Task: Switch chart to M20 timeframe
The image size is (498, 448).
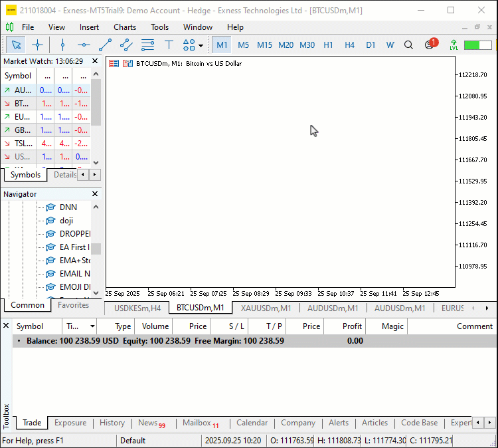Action: pos(286,45)
